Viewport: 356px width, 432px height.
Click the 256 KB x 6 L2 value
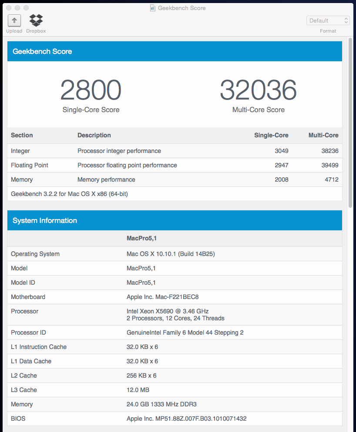pos(141,376)
